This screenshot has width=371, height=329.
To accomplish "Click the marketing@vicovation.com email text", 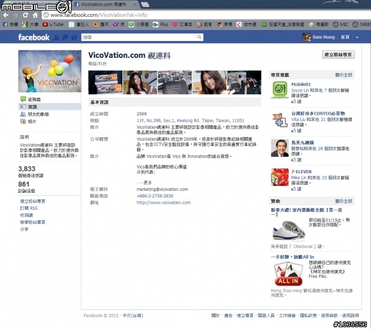I will pos(162,189).
